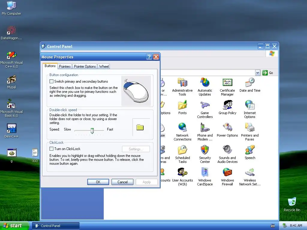Screen dimensions: 307x230
Task: Select the 333 text file icon
Action: click(35, 155)
